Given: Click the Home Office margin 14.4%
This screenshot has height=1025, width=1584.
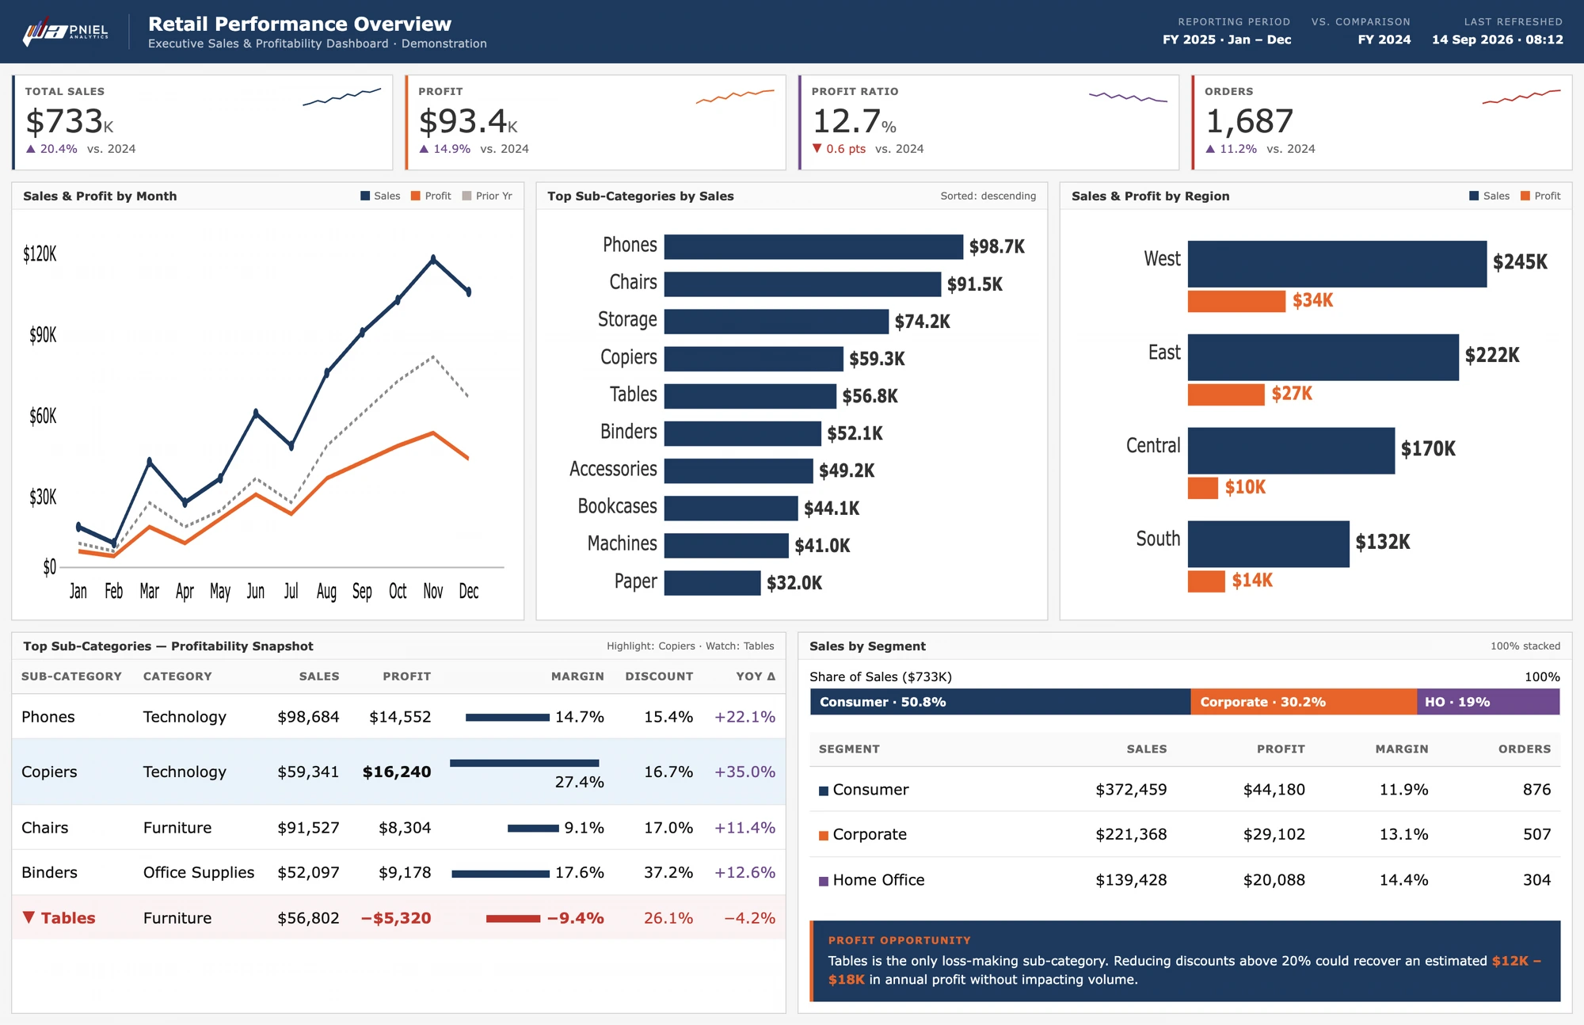Looking at the screenshot, I should (1403, 880).
